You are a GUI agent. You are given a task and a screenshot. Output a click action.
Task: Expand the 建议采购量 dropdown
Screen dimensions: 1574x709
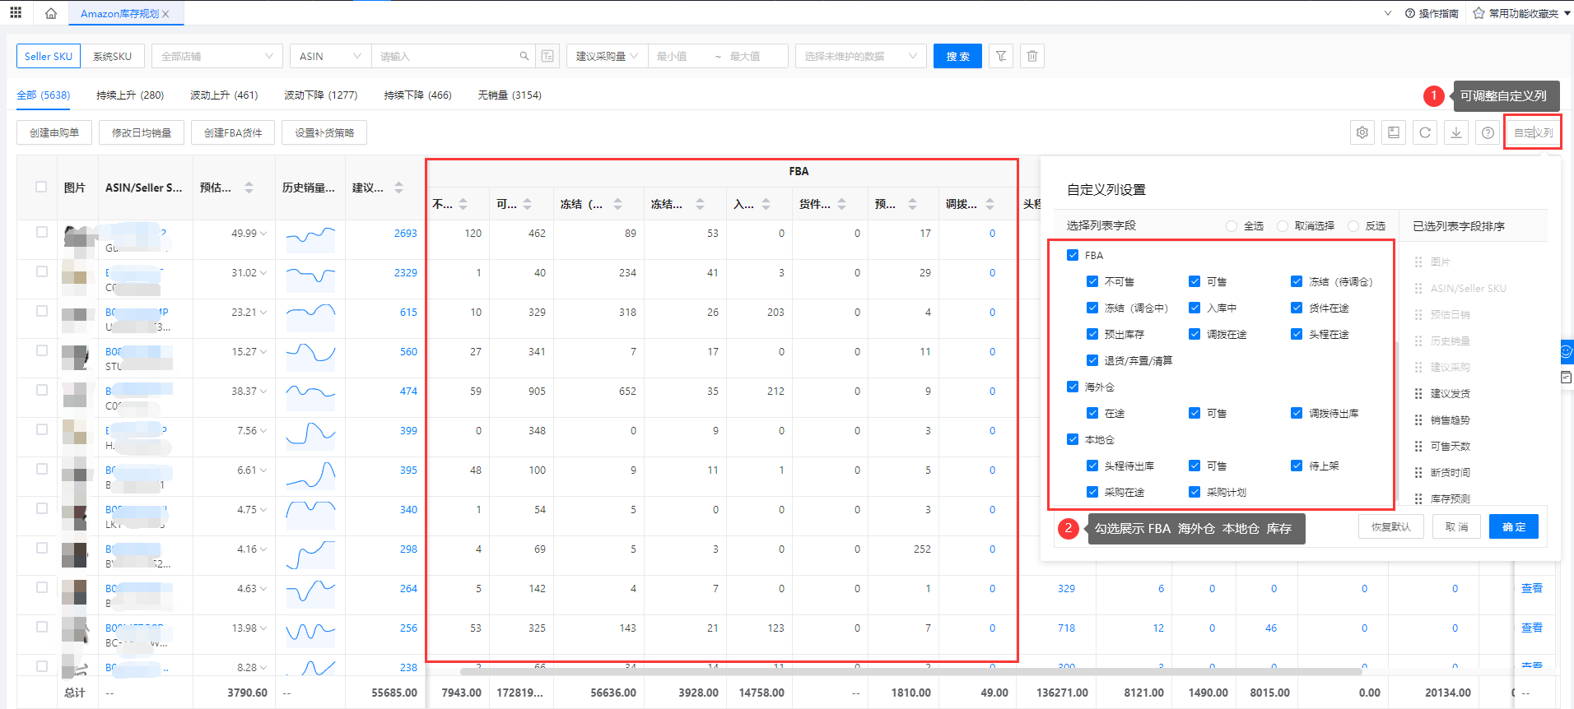pos(607,56)
